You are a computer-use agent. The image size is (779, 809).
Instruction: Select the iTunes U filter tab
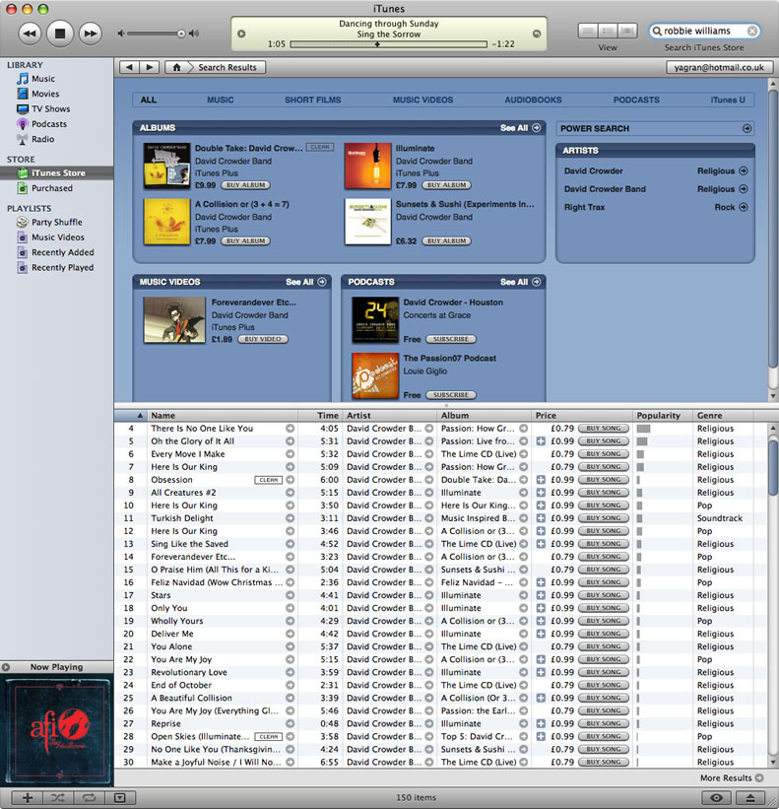click(x=728, y=100)
